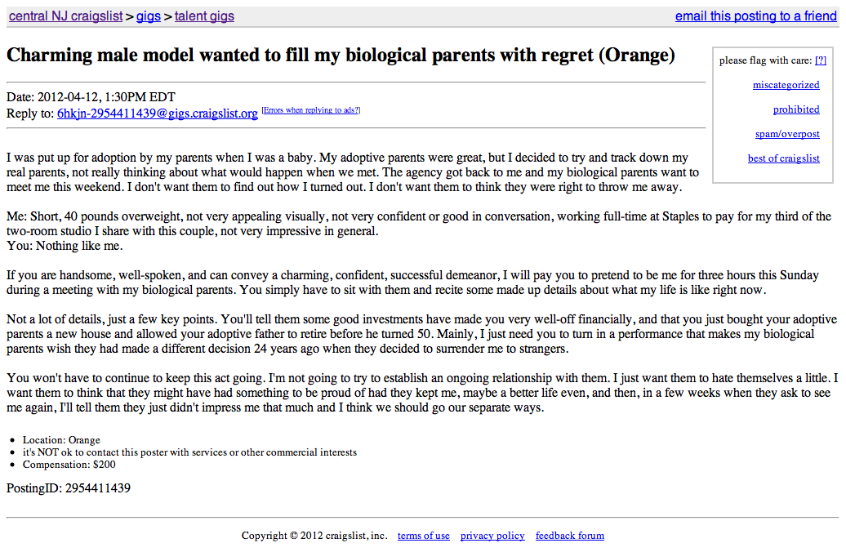Image resolution: width=846 pixels, height=552 pixels.
Task: Click the paragraph beginning Me: Short
Action: [x=419, y=231]
